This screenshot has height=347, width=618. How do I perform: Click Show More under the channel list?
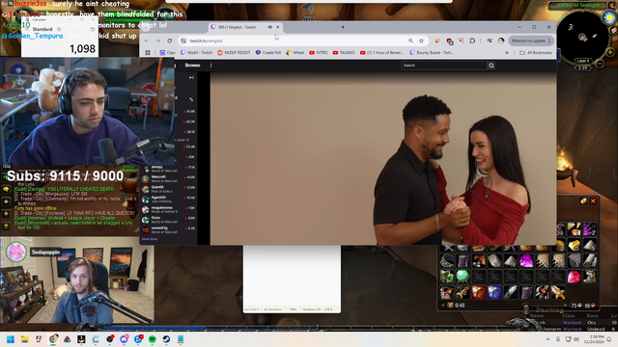point(150,239)
